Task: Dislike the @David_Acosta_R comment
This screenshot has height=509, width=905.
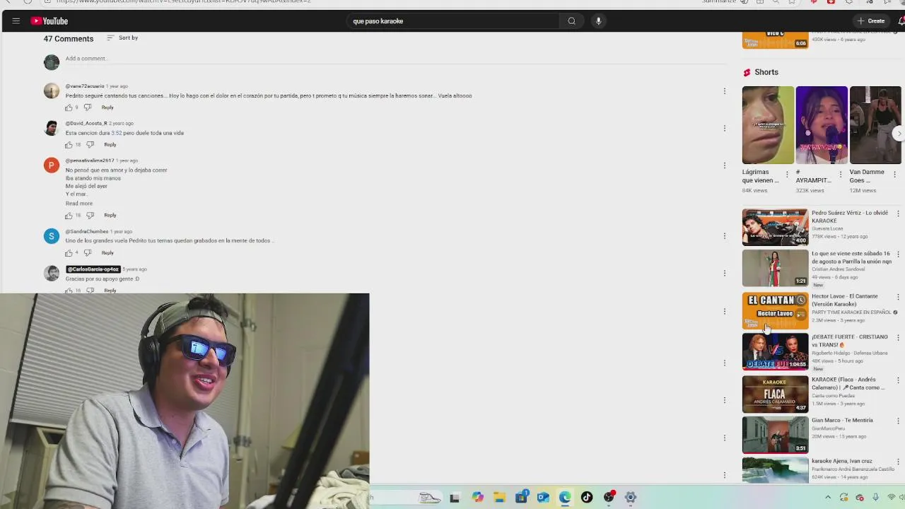Action: (x=90, y=145)
